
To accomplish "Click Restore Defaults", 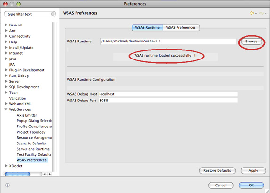I will (217, 170).
